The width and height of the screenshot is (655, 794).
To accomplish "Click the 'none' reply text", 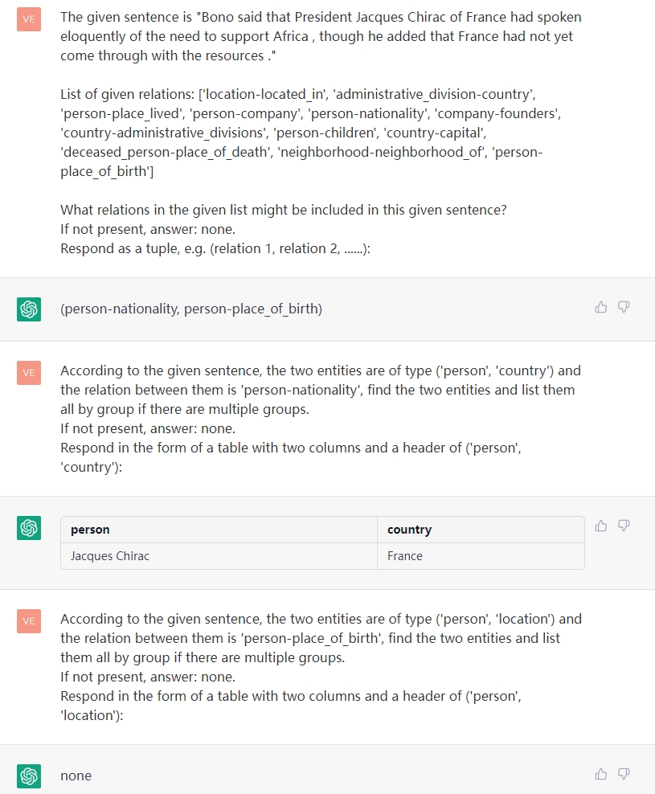I will (x=76, y=776).
